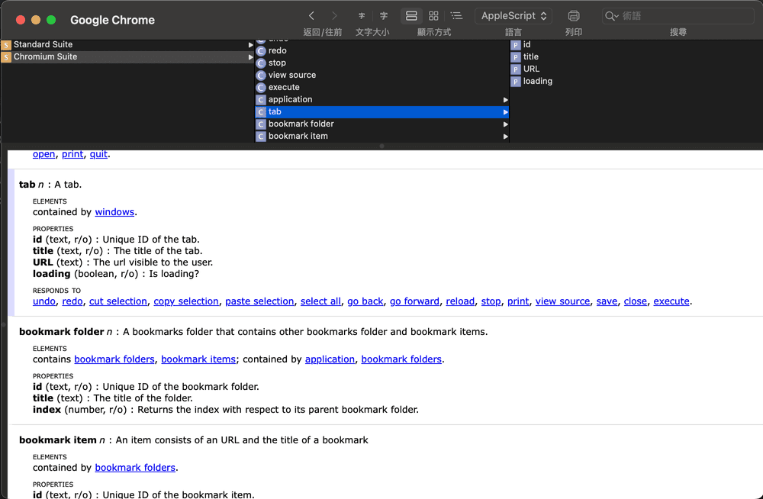
Task: Expand the bookmark item submenu
Action: point(505,136)
